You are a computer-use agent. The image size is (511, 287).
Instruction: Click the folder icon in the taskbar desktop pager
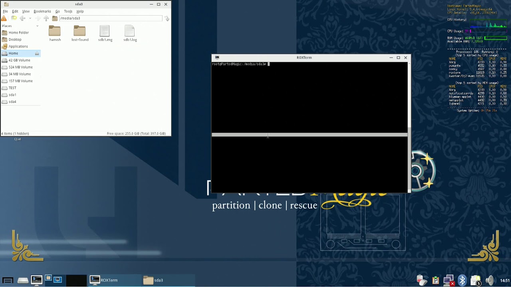click(x=48, y=278)
